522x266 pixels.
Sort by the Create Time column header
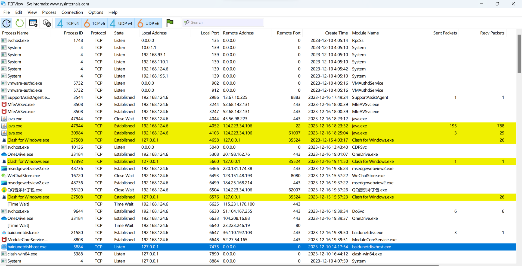pyautogui.click(x=336, y=33)
